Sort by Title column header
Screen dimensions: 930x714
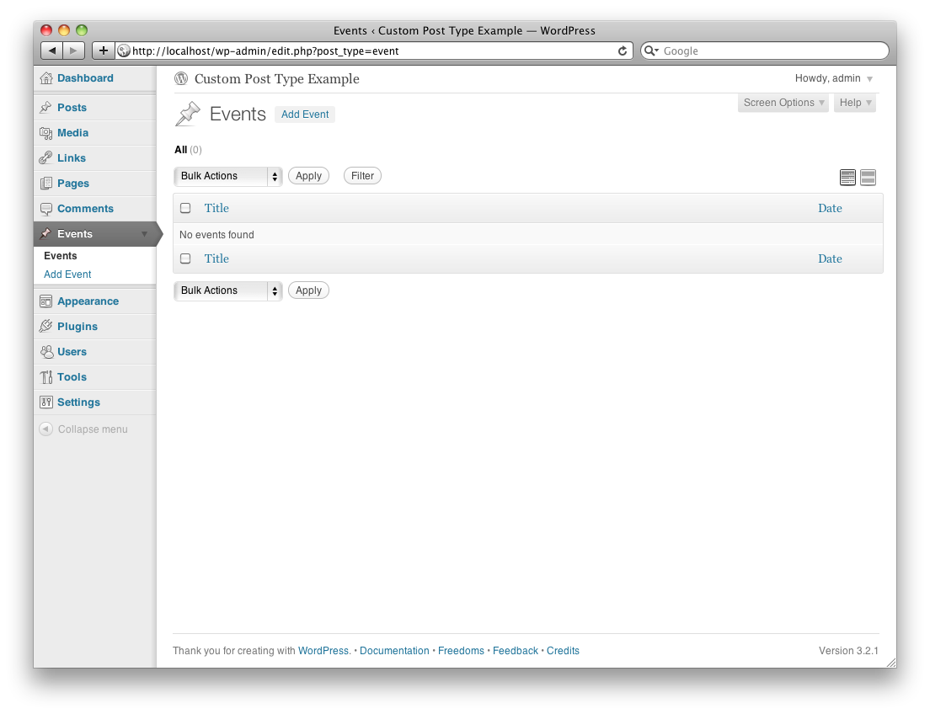pos(216,208)
